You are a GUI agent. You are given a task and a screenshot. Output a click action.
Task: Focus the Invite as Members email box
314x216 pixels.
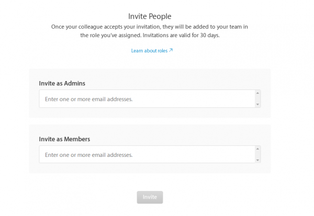147,155
